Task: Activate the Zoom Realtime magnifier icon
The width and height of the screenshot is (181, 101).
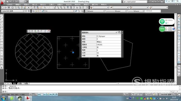Action: [58, 7]
